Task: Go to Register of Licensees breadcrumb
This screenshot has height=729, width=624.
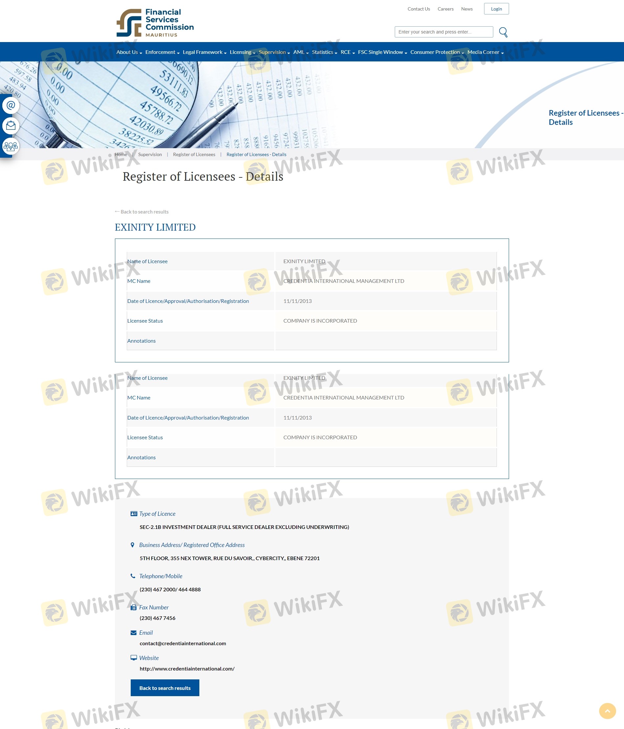Action: pyautogui.click(x=194, y=154)
